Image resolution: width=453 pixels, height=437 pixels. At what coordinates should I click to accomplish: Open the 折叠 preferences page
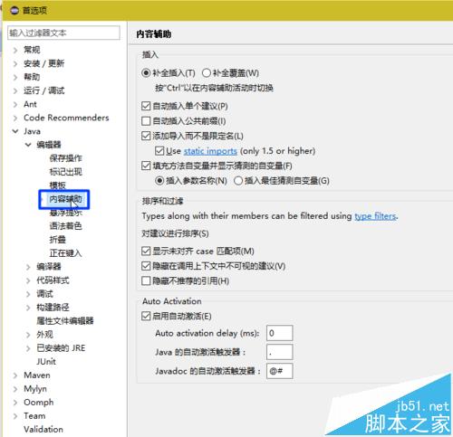click(57, 240)
